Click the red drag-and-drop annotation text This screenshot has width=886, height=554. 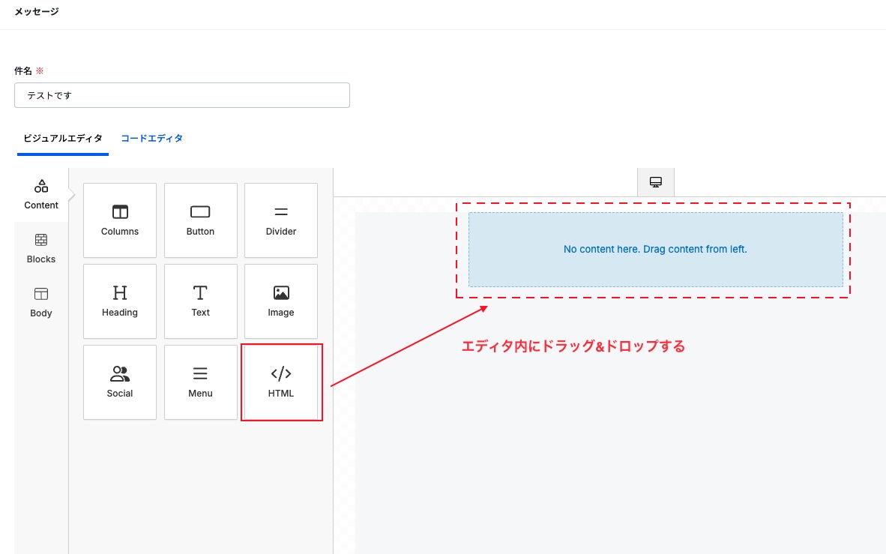(x=573, y=346)
